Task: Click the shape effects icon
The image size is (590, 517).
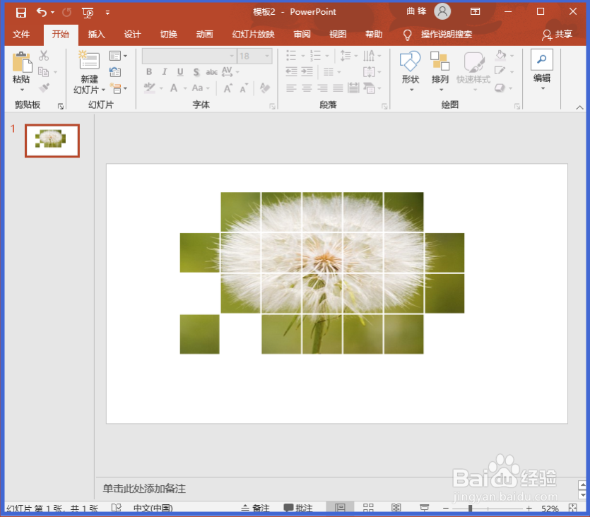Action: click(x=500, y=88)
